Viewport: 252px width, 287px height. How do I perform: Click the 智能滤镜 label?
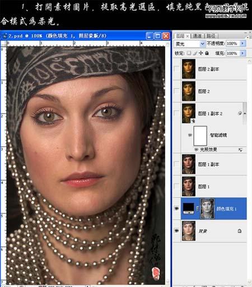[x=218, y=135]
